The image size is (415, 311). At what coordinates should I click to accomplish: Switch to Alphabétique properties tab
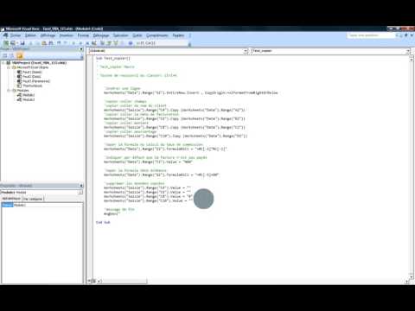tap(11, 199)
